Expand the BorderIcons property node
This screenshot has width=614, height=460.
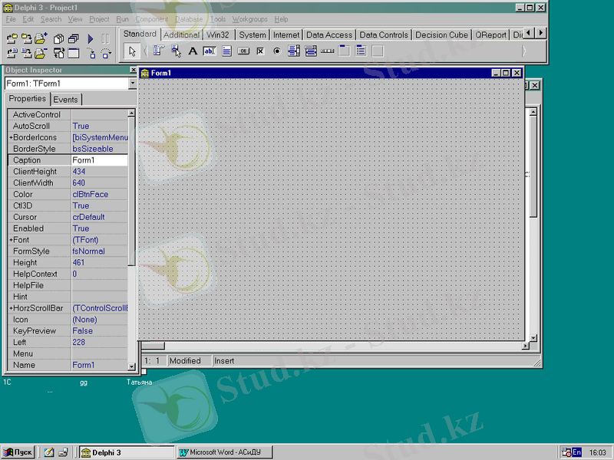pos(11,137)
